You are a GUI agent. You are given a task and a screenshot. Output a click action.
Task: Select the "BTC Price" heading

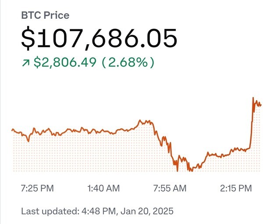(45, 15)
